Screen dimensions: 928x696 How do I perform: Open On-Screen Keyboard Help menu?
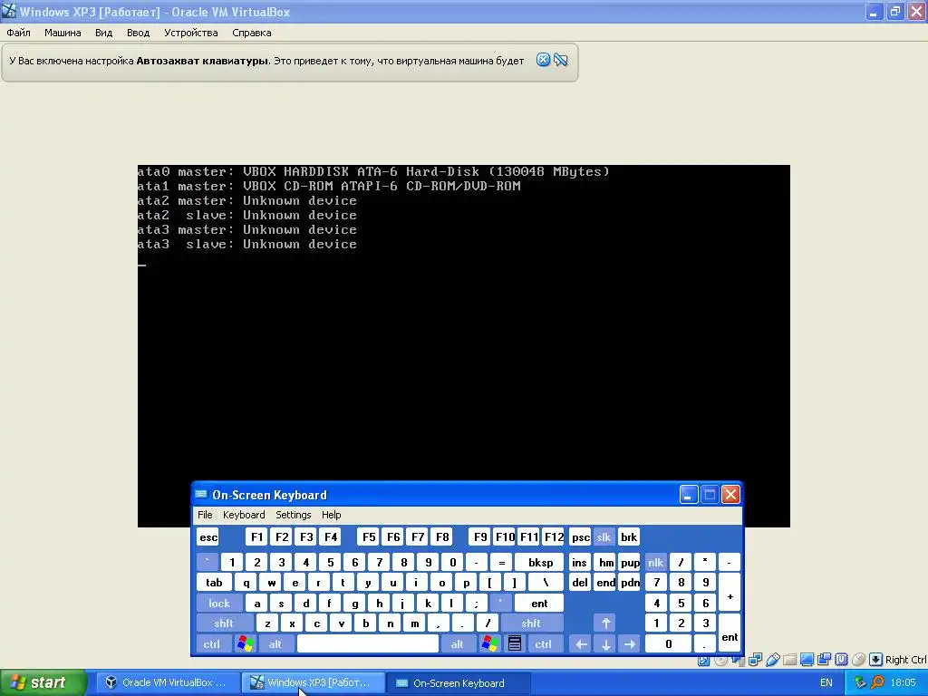(331, 515)
